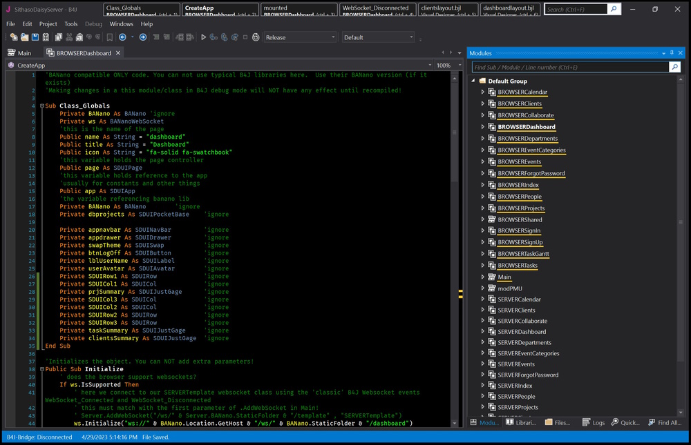Open the Modules panel options dropdown arrow
This screenshot has width=691, height=445.
point(663,53)
